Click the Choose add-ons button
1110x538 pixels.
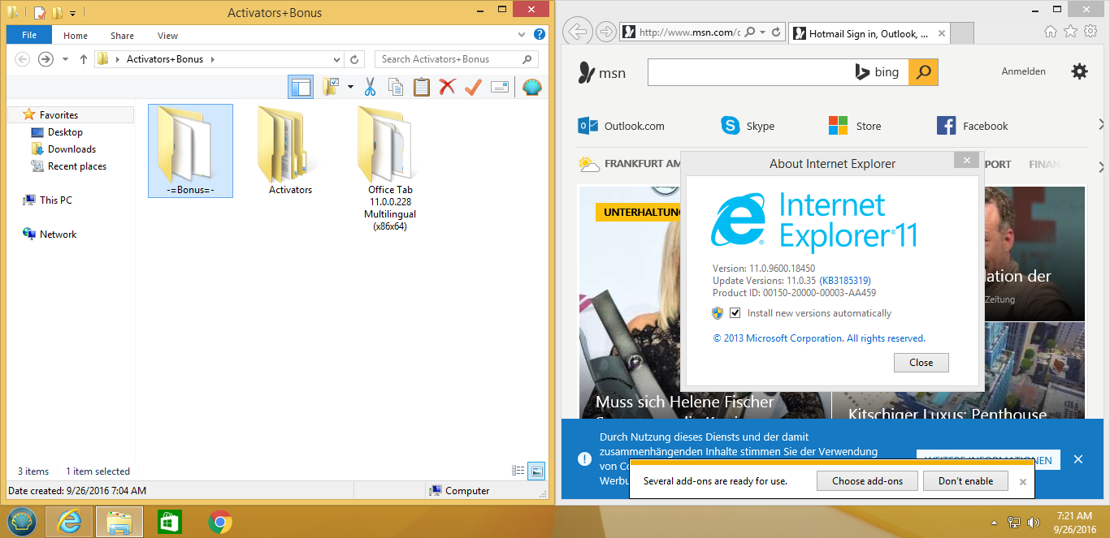point(867,481)
